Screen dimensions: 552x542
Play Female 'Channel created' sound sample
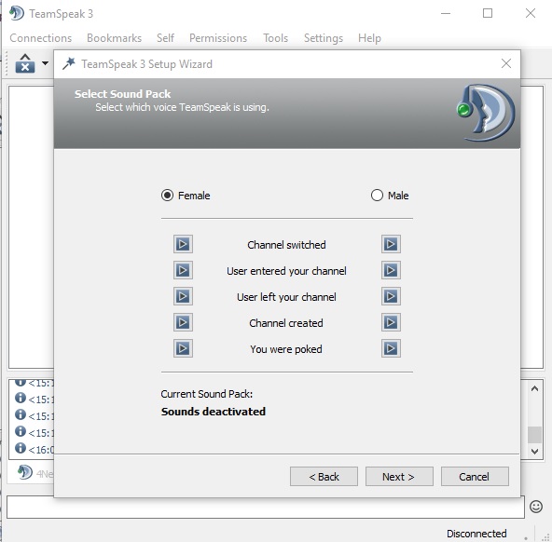pos(183,322)
